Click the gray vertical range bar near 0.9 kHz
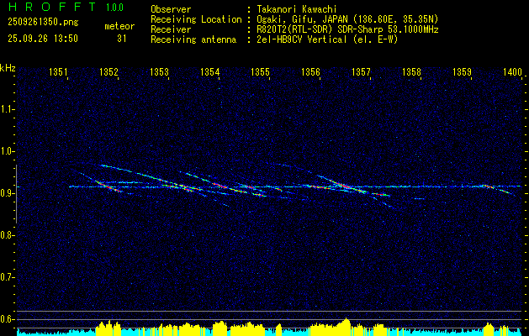The height and width of the screenshot is (336, 529). point(16,194)
